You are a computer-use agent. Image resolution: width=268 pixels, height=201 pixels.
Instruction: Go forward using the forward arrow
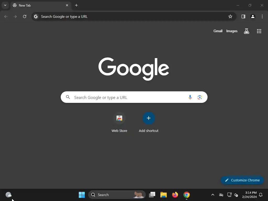point(15,16)
